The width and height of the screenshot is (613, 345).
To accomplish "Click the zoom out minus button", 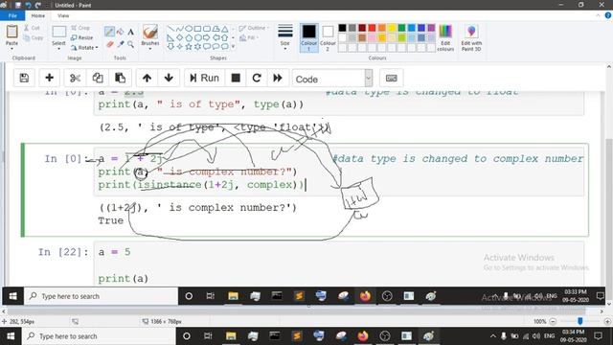I will tap(553, 321).
